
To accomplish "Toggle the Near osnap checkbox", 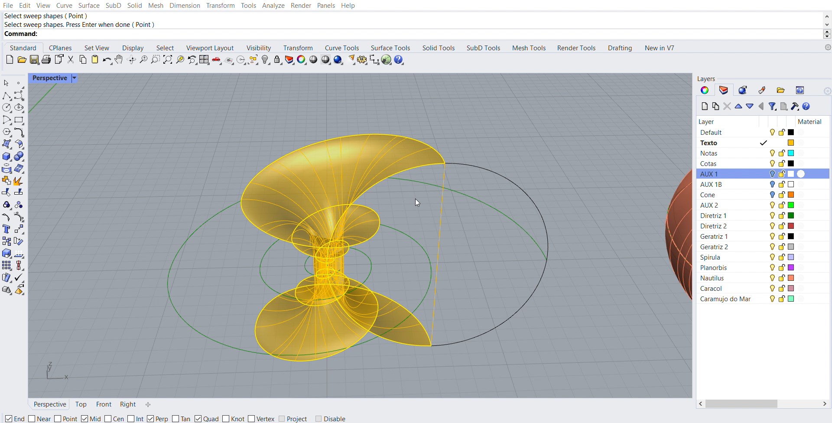I will coord(32,419).
